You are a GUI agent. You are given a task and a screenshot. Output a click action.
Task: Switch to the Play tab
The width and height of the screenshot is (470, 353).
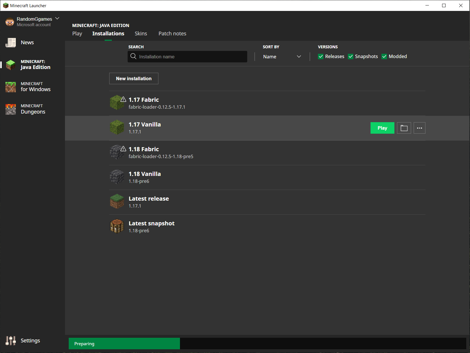[x=77, y=34]
